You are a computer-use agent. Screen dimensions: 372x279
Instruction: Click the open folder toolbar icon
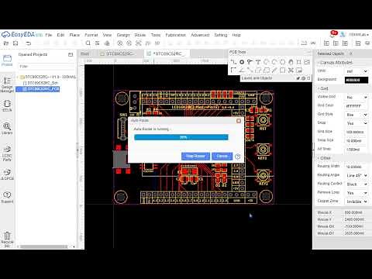[x=6, y=43]
